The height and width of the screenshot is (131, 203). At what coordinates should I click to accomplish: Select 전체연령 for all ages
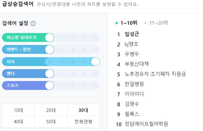point(83,122)
